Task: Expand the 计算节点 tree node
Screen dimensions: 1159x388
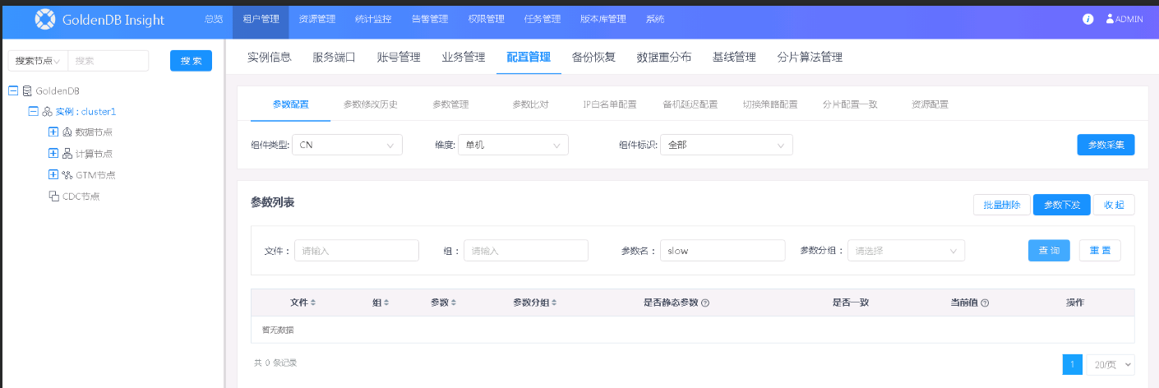Action: [x=53, y=153]
